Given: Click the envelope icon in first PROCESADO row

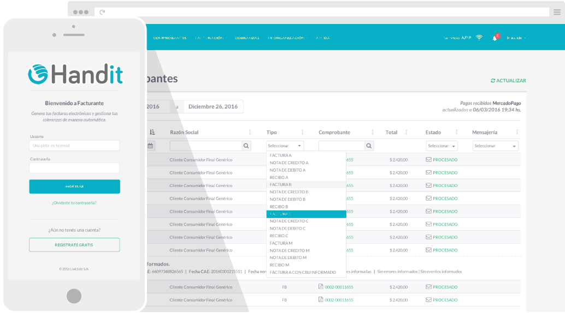Looking at the screenshot, I should tap(428, 160).
